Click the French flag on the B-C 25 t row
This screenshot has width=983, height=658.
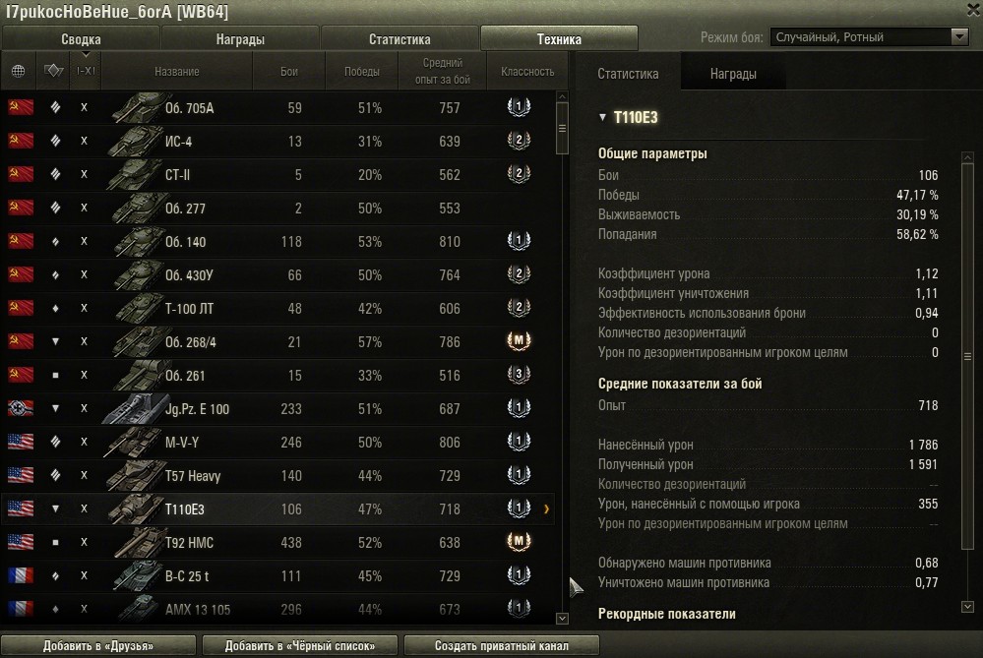click(21, 576)
